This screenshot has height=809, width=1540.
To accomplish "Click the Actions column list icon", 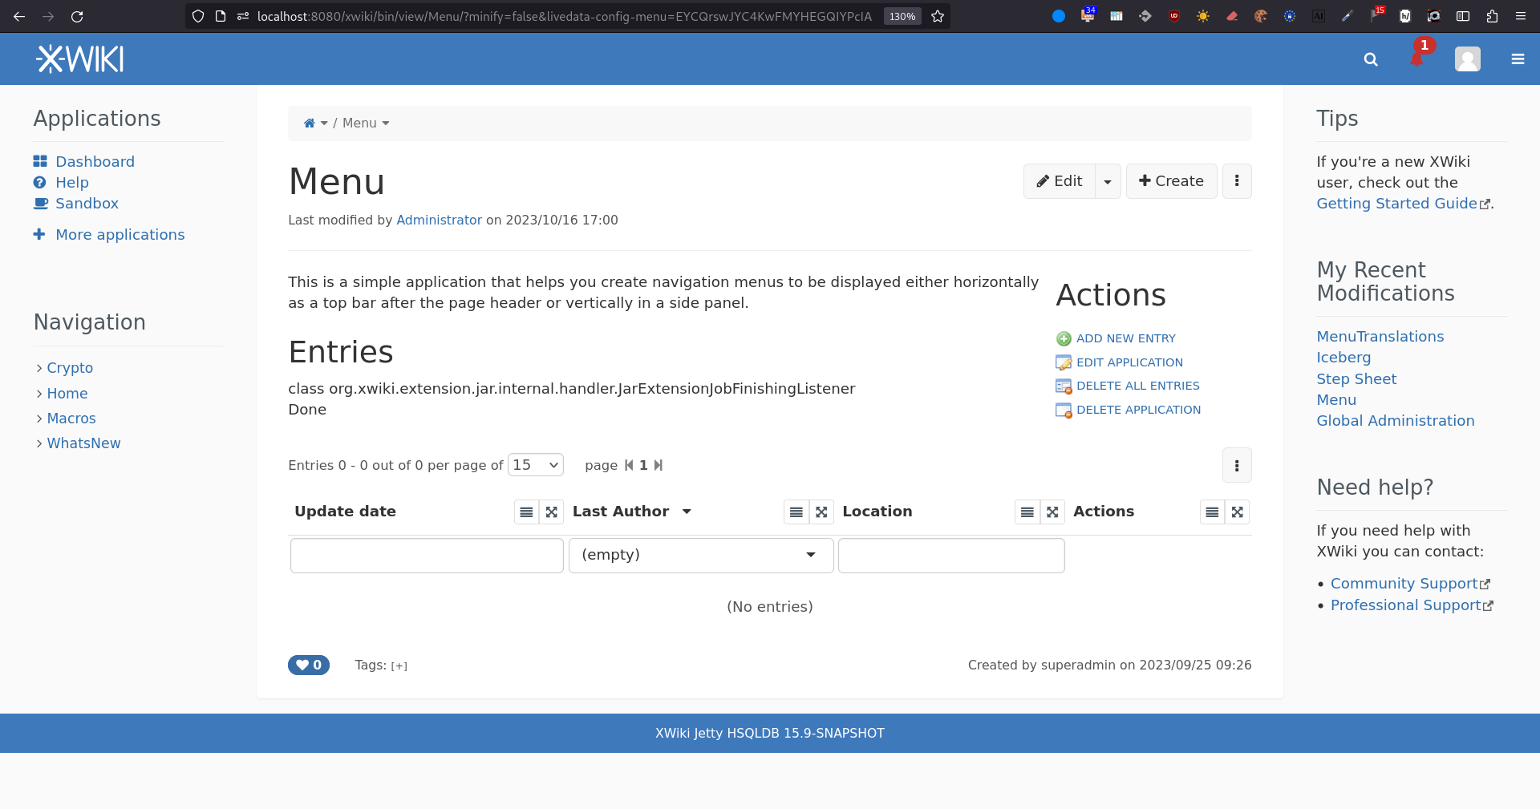I will click(x=1212, y=512).
